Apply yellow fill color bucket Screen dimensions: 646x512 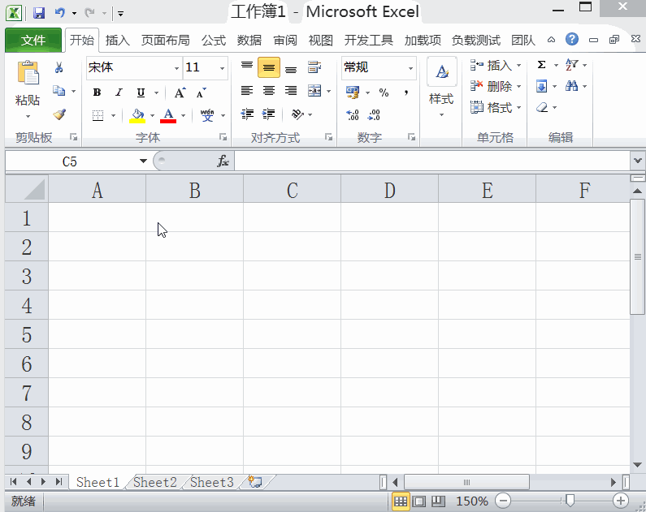[137, 115]
